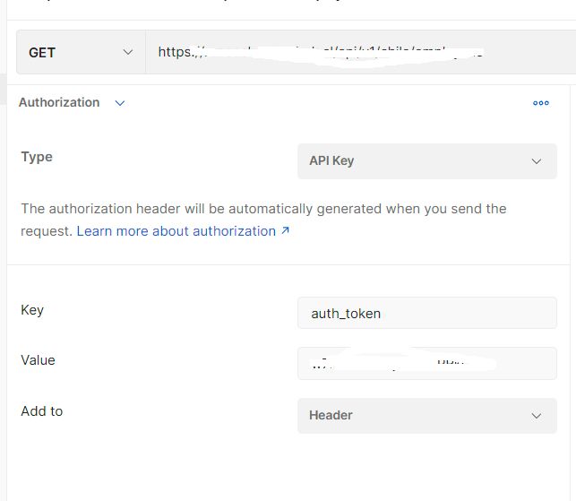
Task: Click the Value label text
Action: 38,360
